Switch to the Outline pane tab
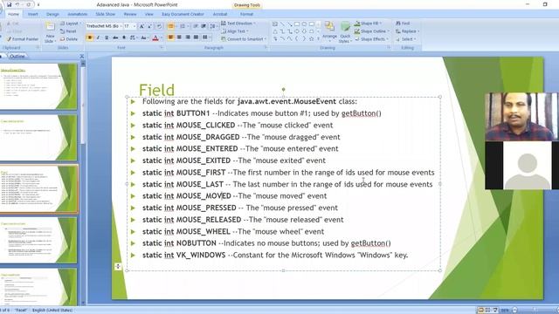The image size is (559, 314). [17, 56]
